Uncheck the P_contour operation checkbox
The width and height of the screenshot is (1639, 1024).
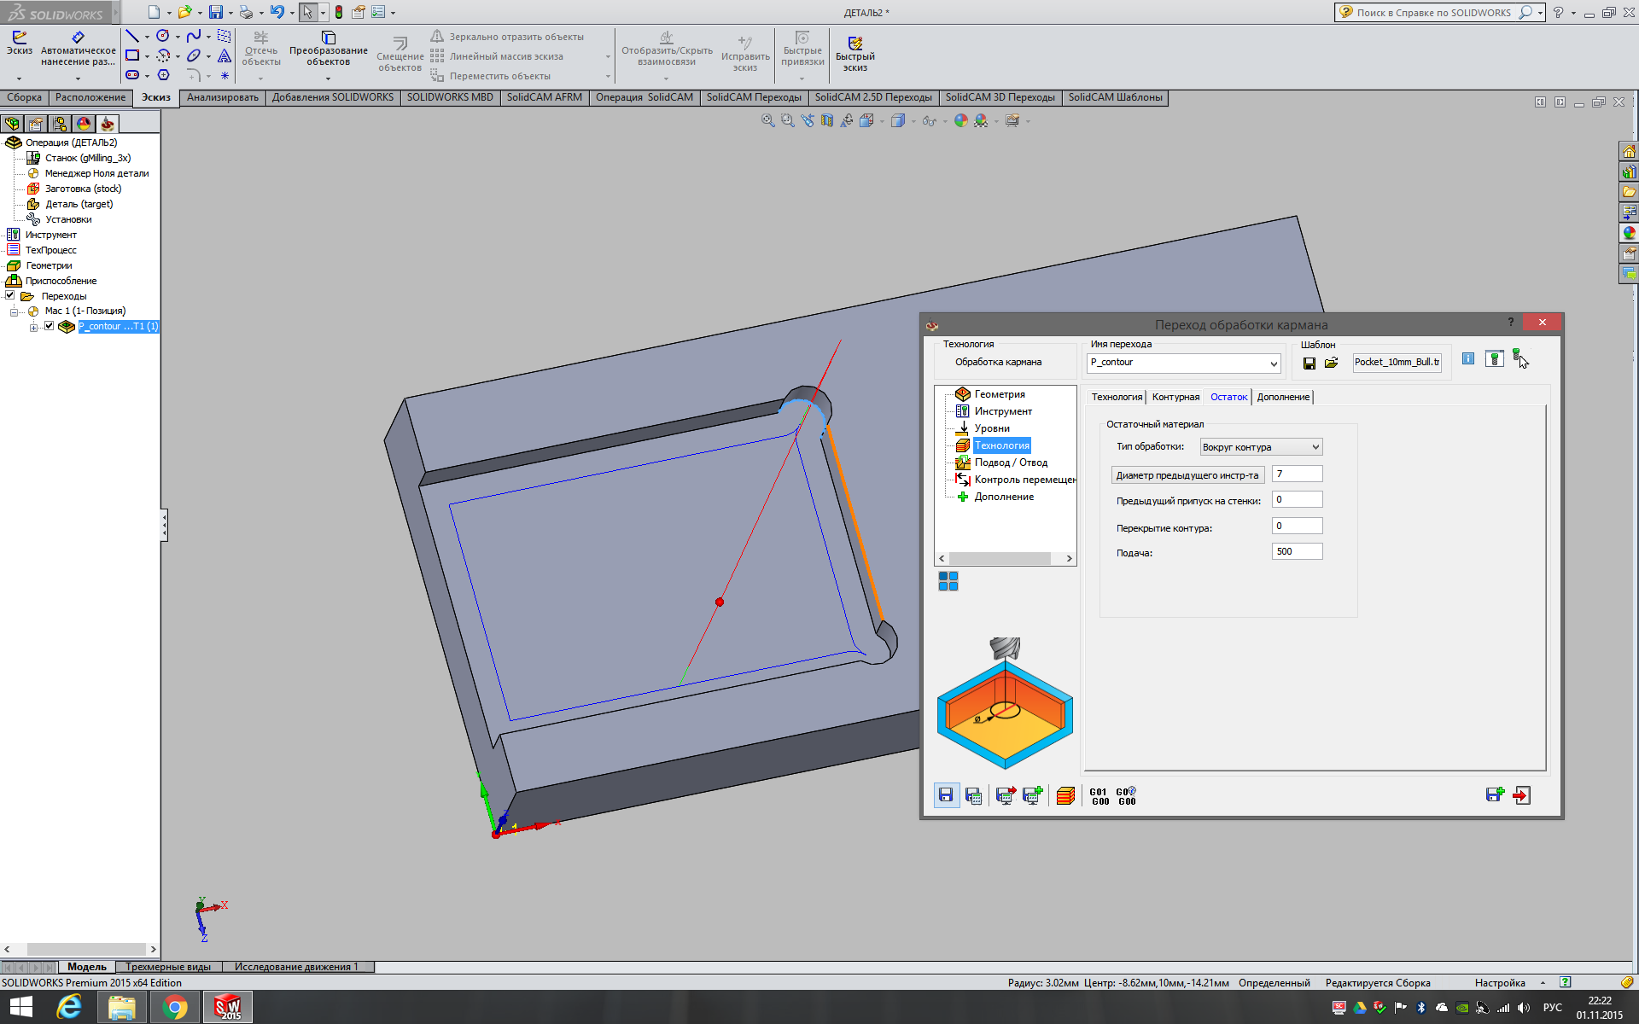pos(50,326)
